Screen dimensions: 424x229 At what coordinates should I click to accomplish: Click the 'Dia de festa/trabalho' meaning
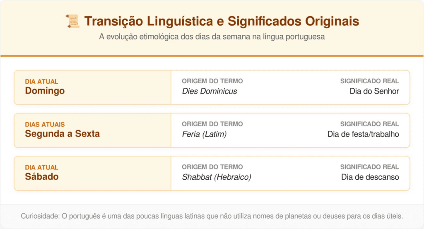click(x=363, y=134)
